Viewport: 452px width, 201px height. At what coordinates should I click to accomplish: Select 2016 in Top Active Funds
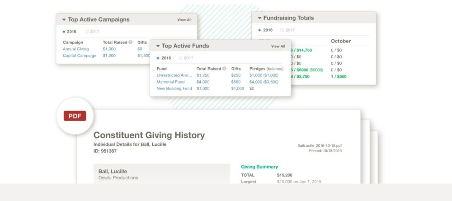pos(158,58)
